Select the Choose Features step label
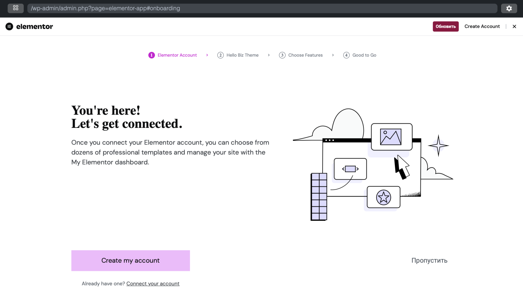Viewport: 523px width, 297px height. point(305,55)
